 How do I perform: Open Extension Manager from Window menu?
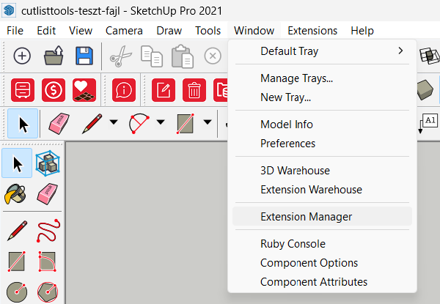306,217
